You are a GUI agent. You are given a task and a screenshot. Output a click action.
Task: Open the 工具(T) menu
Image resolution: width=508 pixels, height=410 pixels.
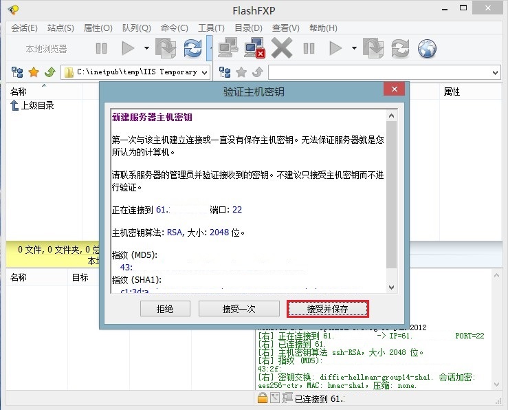[x=211, y=28]
